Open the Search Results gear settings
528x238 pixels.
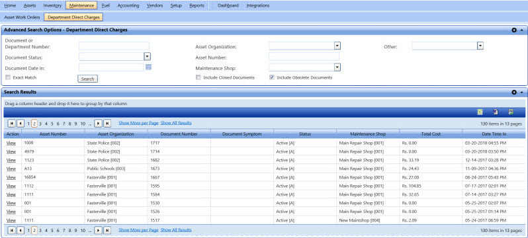point(514,93)
